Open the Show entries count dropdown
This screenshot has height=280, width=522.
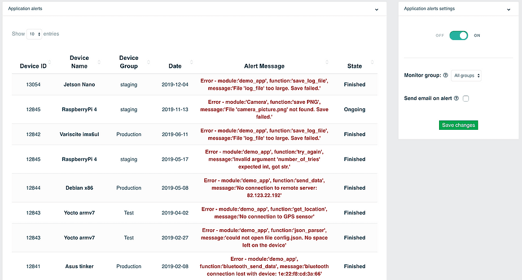coord(34,34)
